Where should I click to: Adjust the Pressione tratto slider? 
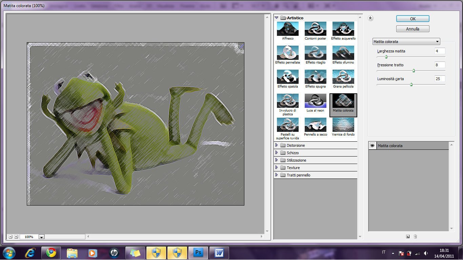coord(414,71)
